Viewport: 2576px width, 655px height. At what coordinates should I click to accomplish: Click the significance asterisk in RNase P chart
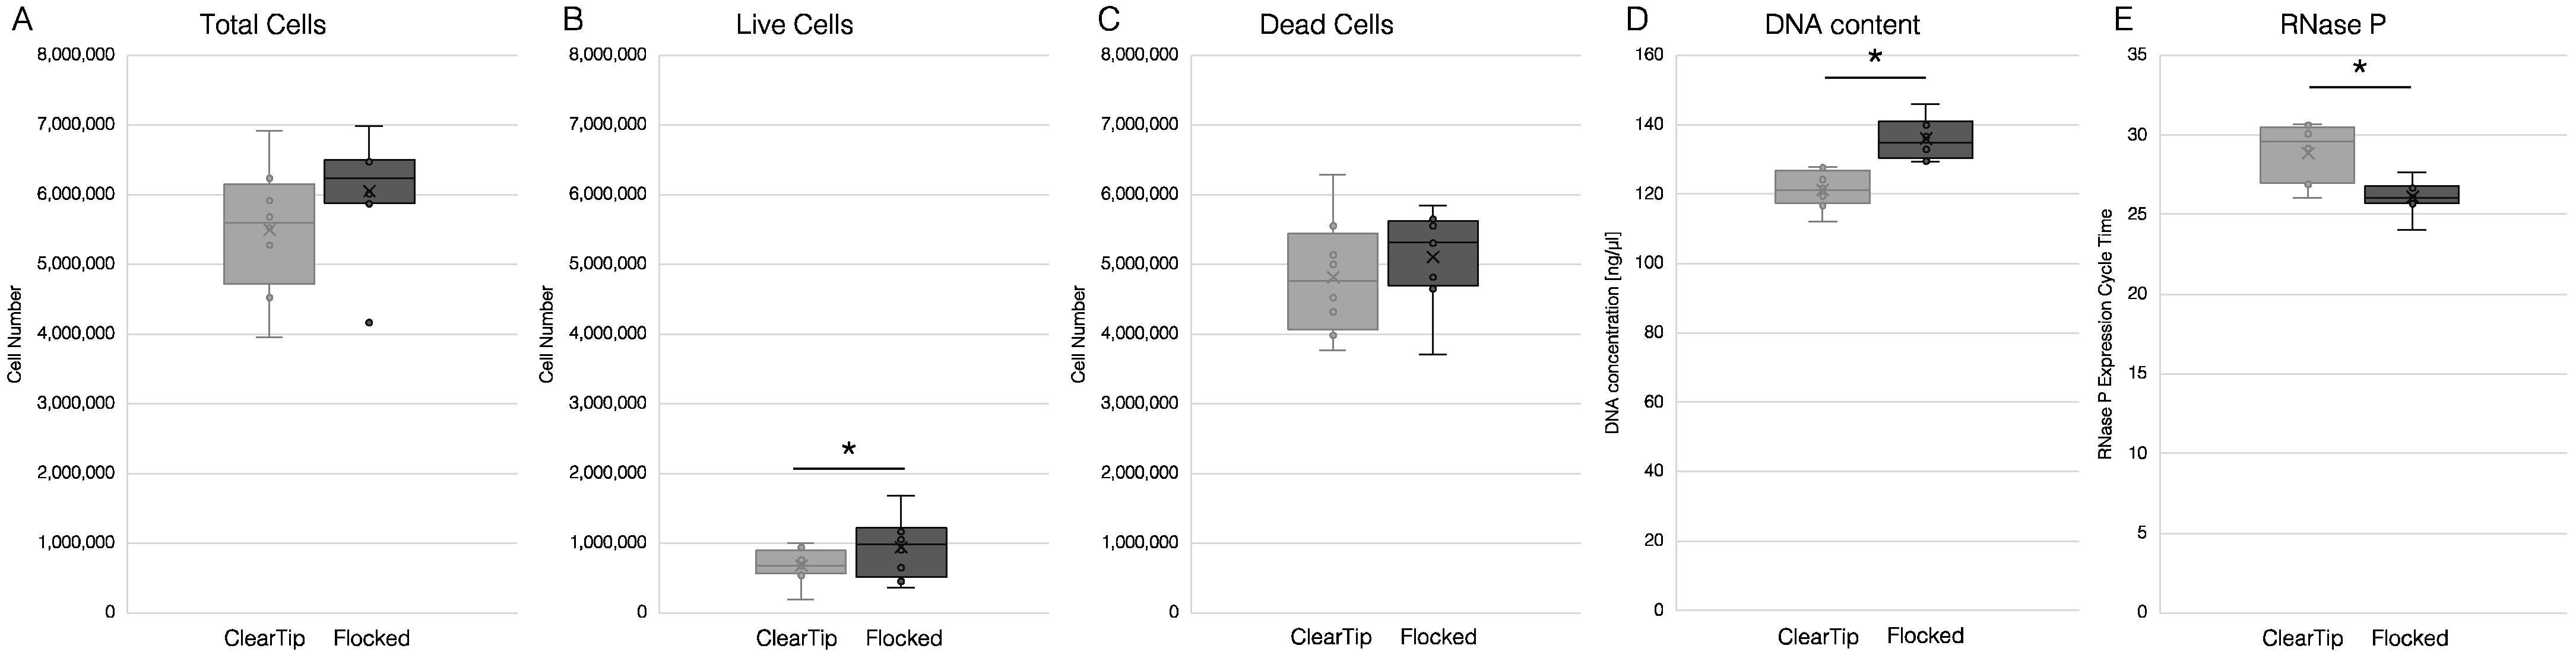pos(2359,68)
